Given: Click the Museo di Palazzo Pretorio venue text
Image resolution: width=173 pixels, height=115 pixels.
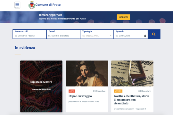Looking at the screenshot, I should point(84,102).
